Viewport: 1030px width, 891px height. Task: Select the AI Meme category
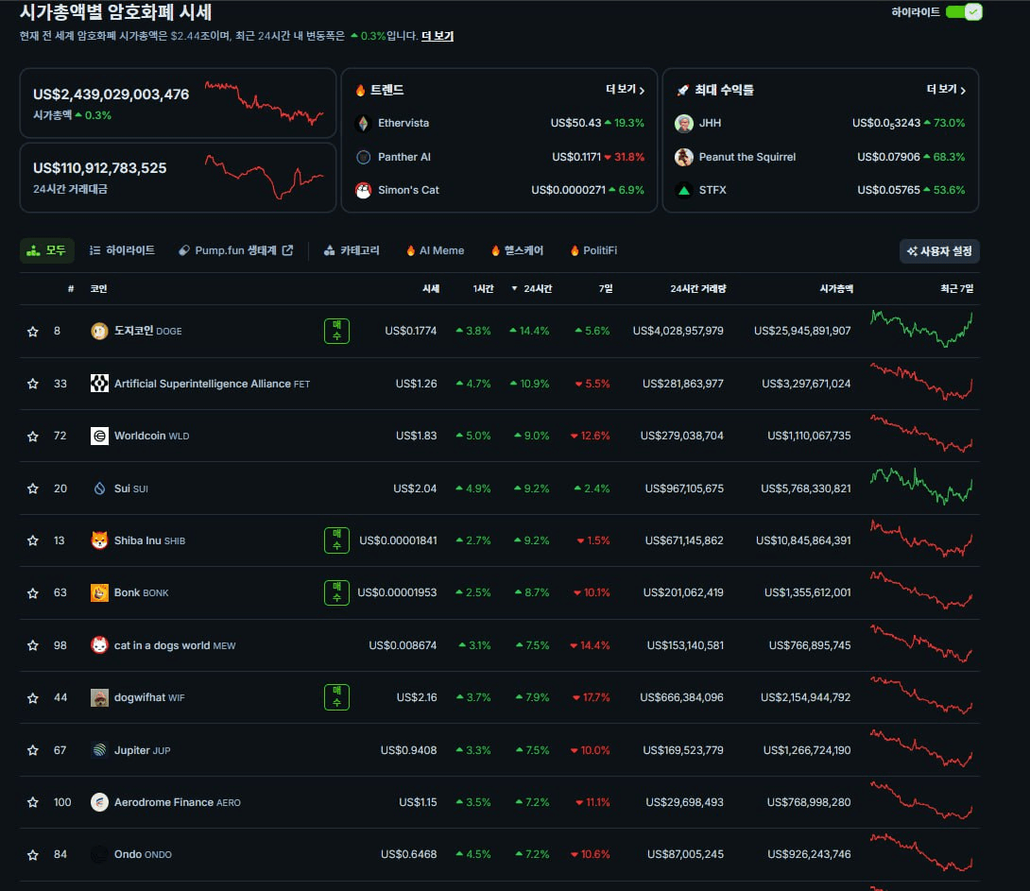435,250
